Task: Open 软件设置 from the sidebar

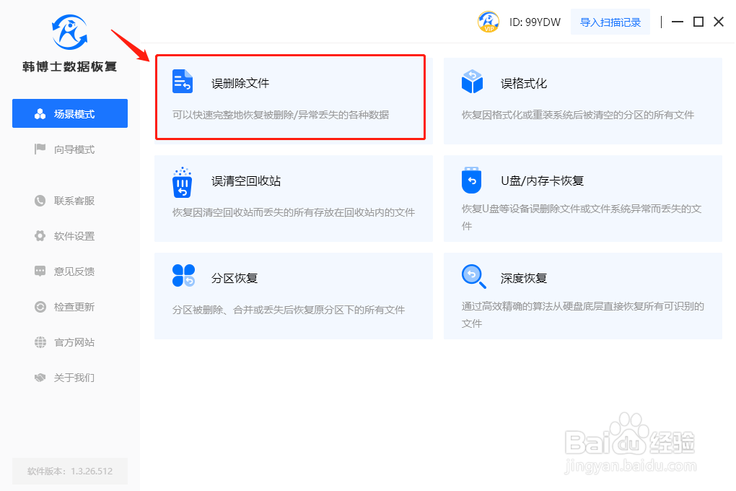Action: pos(65,236)
